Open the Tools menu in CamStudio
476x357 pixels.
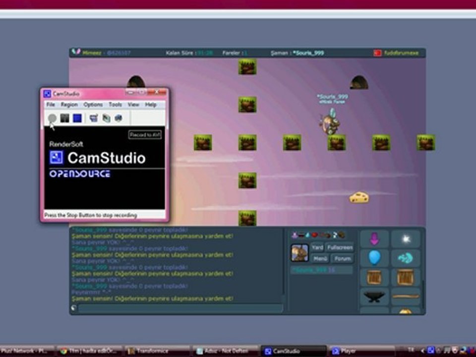116,105
